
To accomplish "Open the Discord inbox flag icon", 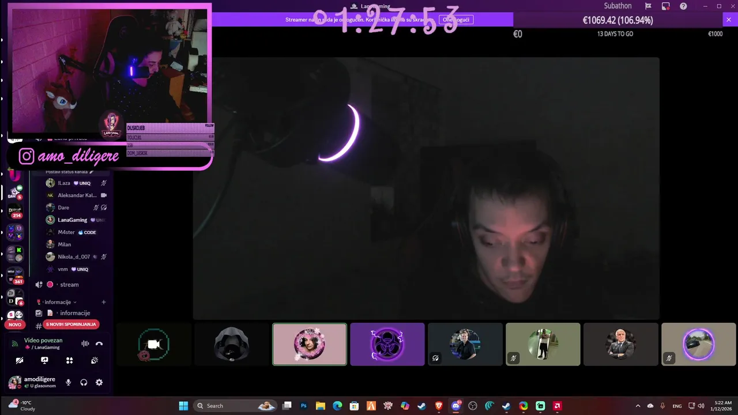I will (x=648, y=6).
